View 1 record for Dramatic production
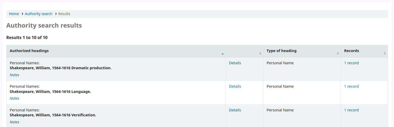394x127 pixels. pyautogui.click(x=351, y=63)
